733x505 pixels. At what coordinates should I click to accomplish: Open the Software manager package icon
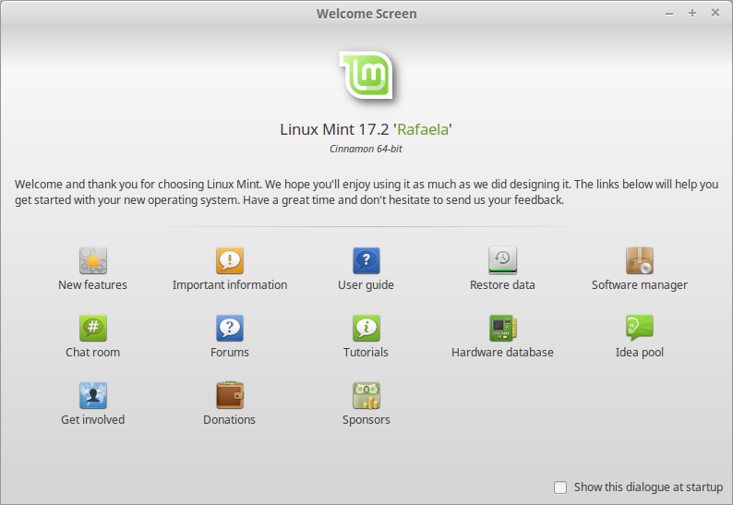pyautogui.click(x=639, y=260)
